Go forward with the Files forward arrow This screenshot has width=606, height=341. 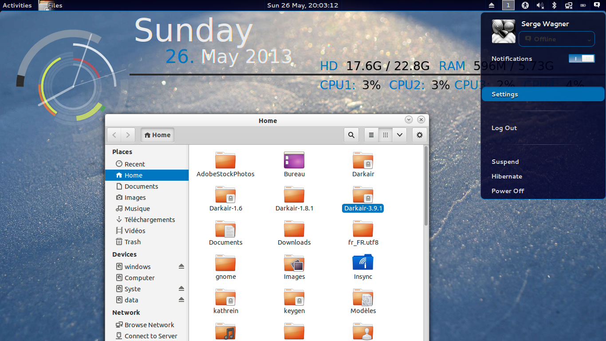[128, 135]
